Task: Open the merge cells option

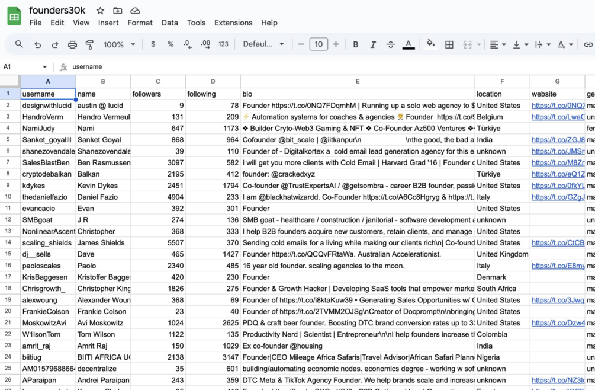Action: click(x=468, y=44)
